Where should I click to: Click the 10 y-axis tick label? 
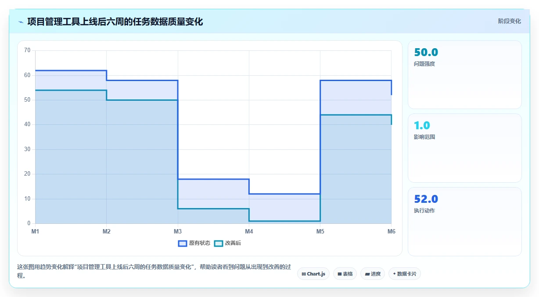(27, 199)
